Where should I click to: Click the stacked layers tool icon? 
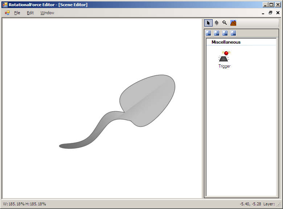click(217, 23)
